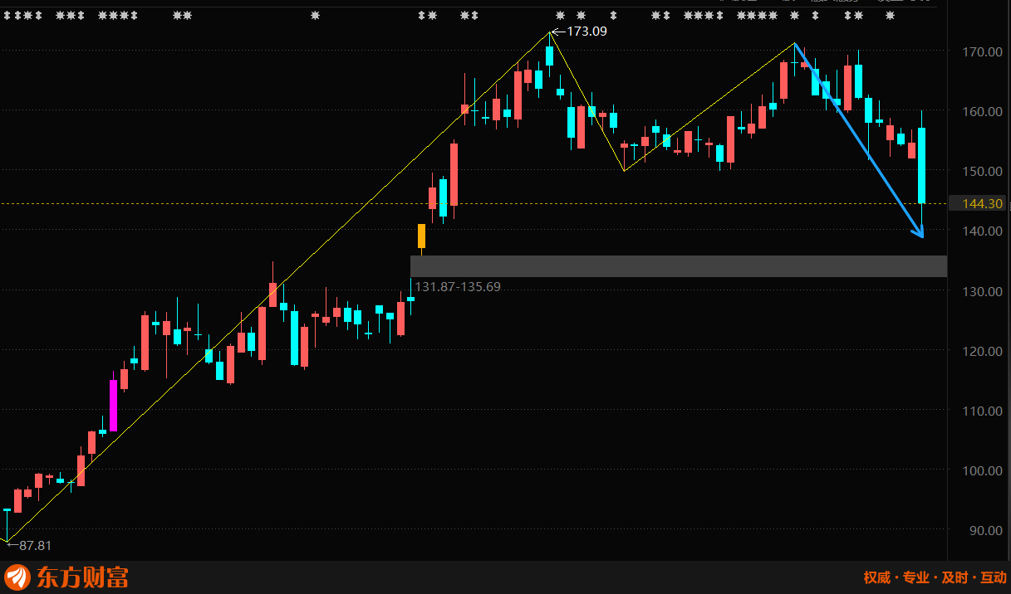Screen dimensions: 1011x594
Task: Click the 权威·专业·及时·互动 slogan text
Action: (935, 577)
